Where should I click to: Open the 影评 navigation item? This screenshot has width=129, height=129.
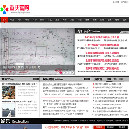[42, 20]
